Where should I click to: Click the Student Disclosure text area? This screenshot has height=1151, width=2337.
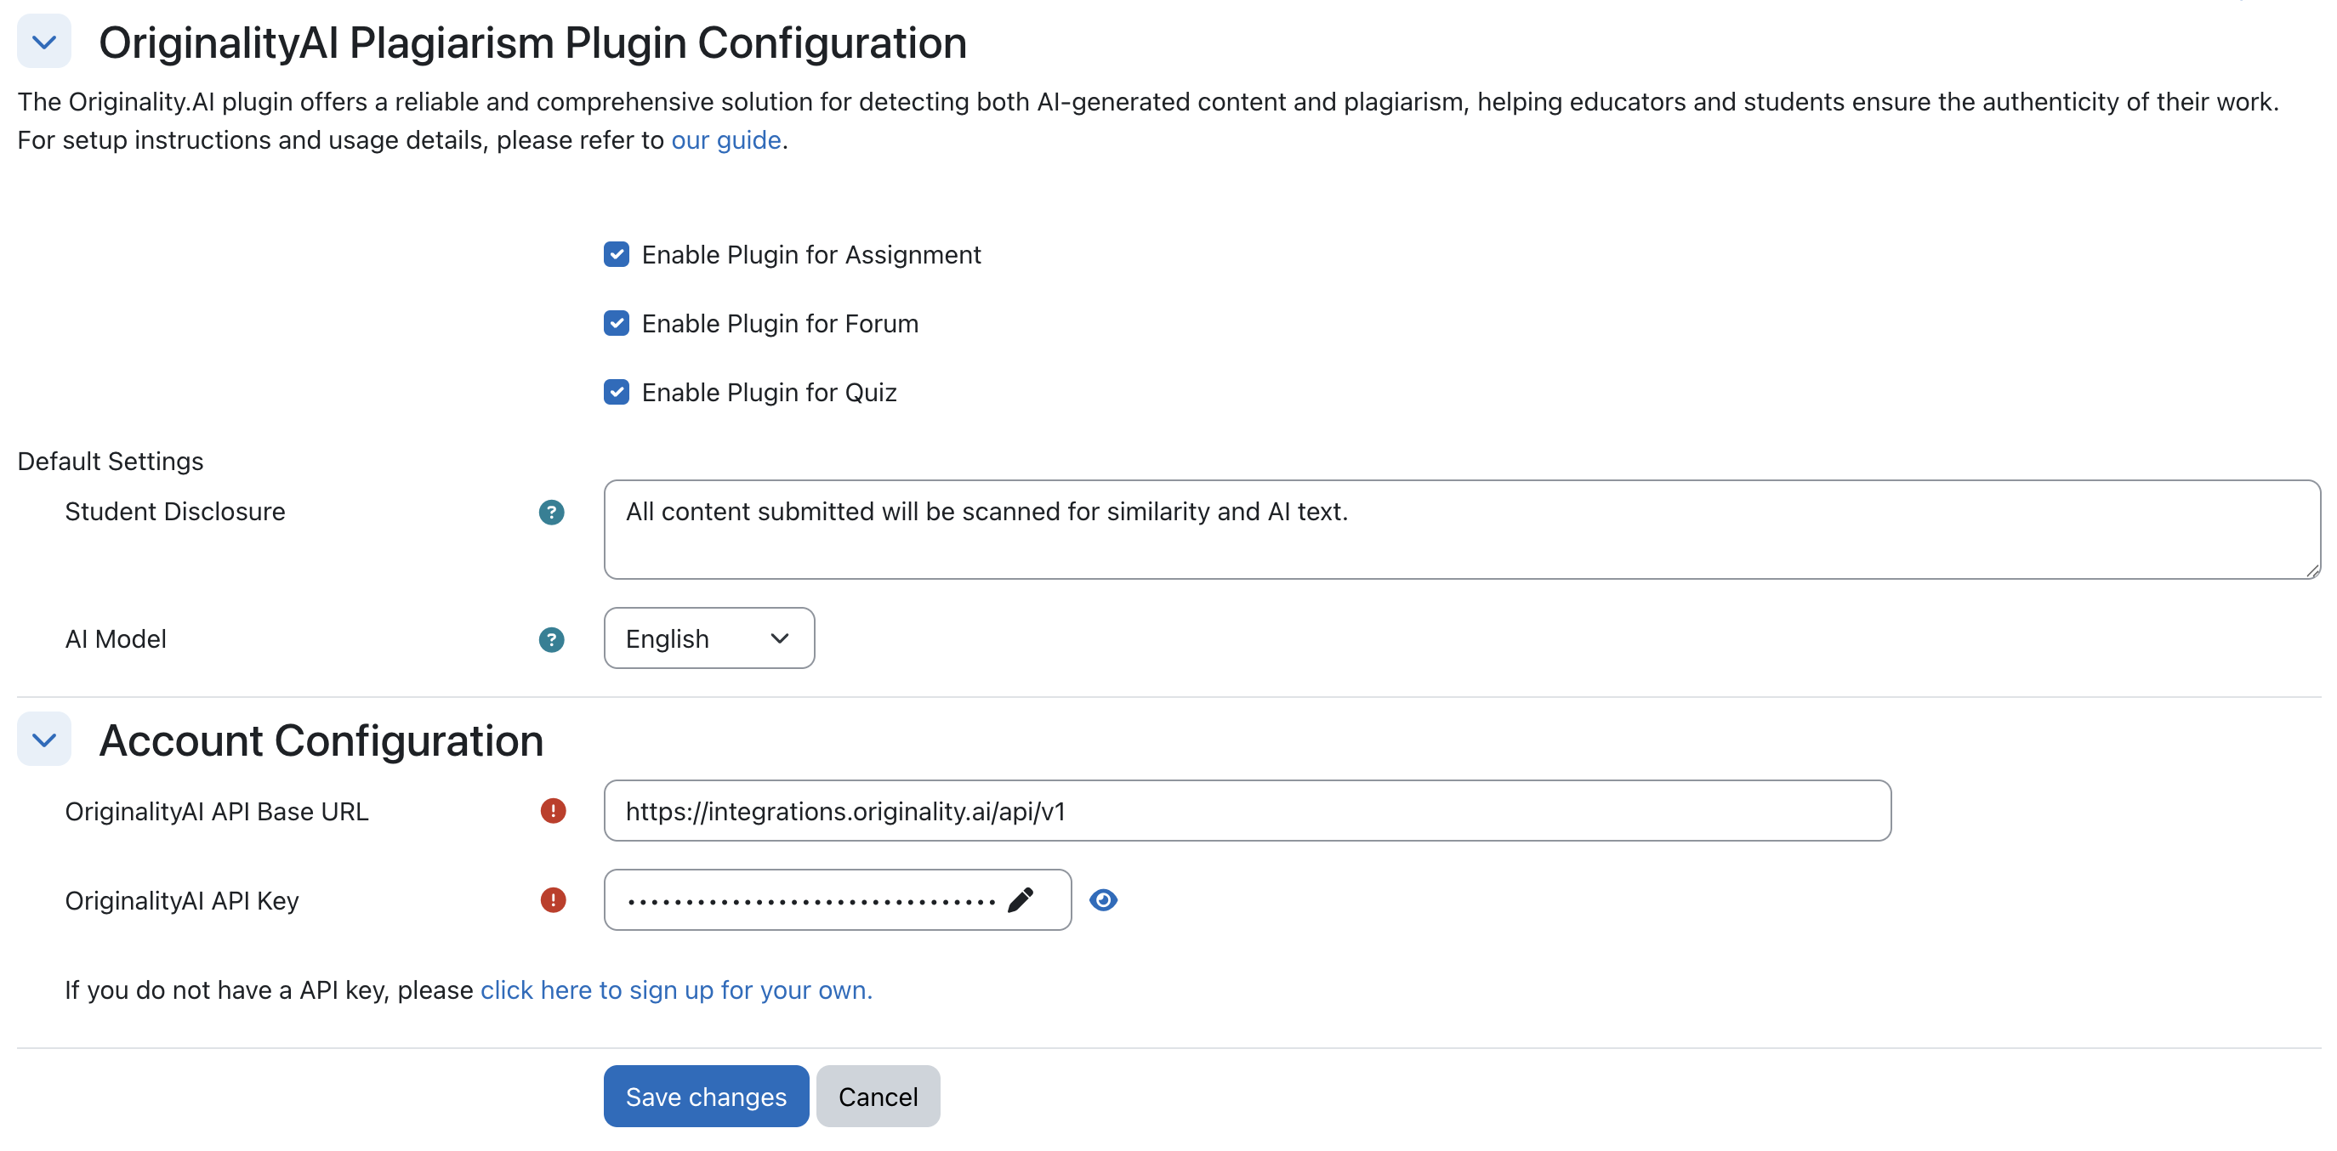coord(1462,530)
